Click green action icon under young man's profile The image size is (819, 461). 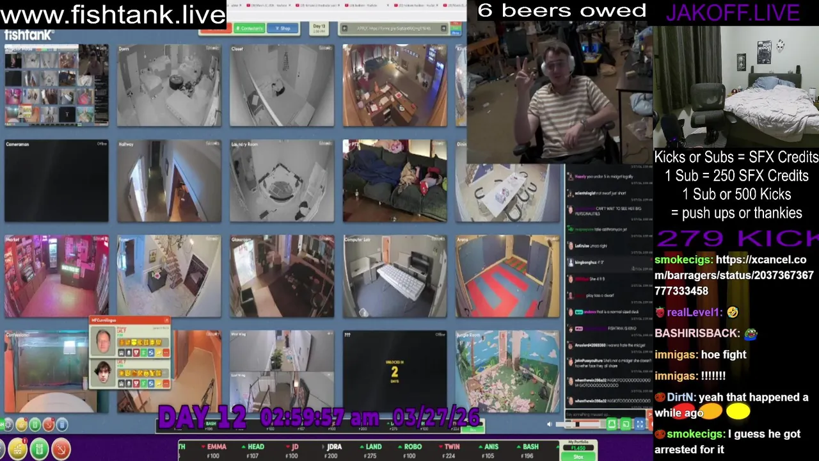tap(144, 384)
